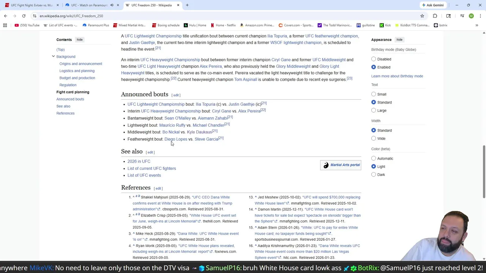The image size is (486, 273).
Task: Bookmark this page with the star icon
Action: pyautogui.click(x=422, y=16)
